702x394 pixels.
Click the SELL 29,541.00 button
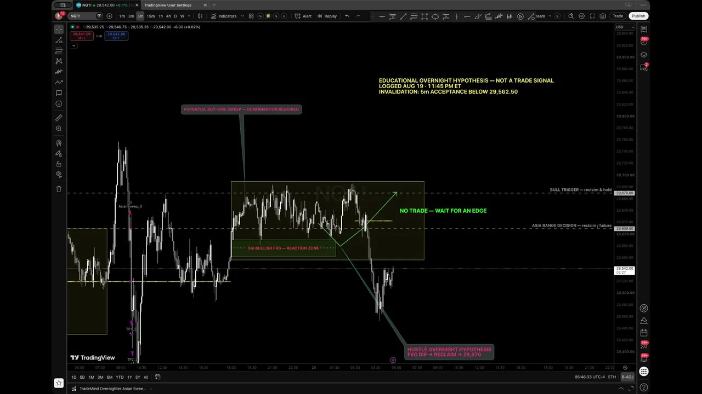81,36
